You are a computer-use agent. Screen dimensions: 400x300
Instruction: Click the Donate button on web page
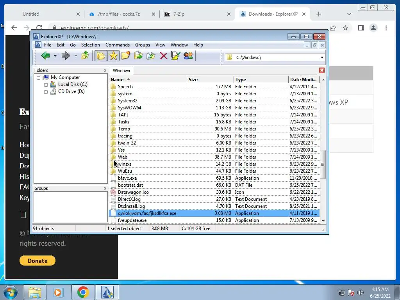(x=37, y=261)
